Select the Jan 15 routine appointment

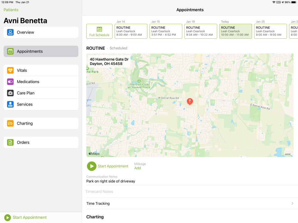166,31
